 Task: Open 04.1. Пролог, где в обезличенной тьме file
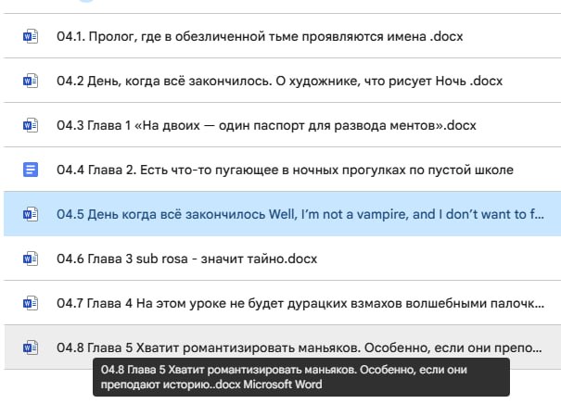260,36
